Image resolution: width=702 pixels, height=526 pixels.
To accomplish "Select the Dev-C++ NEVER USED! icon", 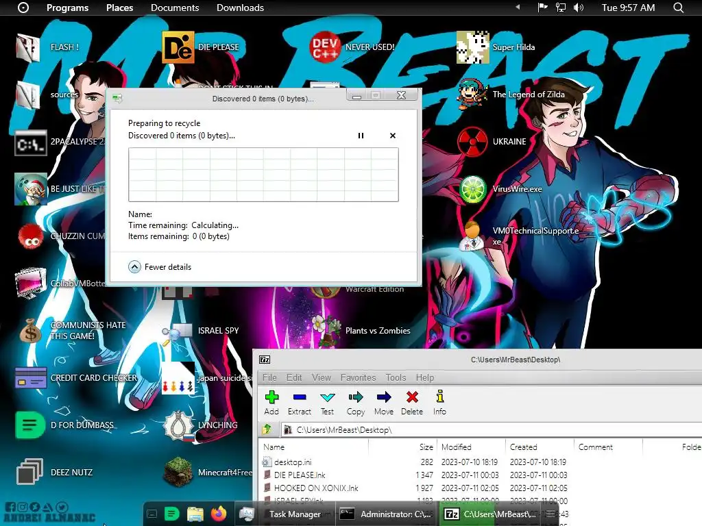I will click(x=326, y=47).
